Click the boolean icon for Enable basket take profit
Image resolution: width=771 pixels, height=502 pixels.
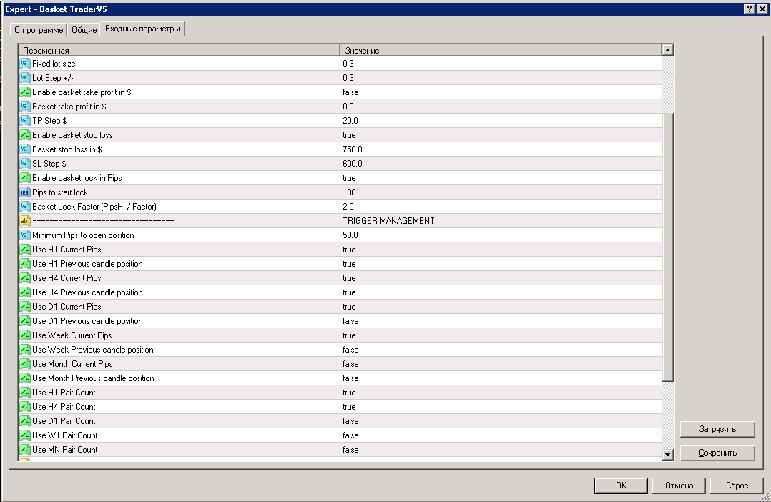click(x=24, y=92)
